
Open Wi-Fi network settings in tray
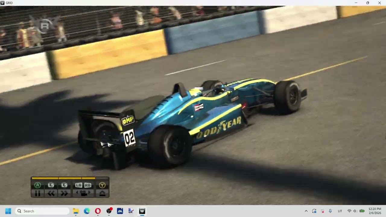pos(349,211)
